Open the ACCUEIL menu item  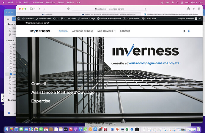pos(63,31)
